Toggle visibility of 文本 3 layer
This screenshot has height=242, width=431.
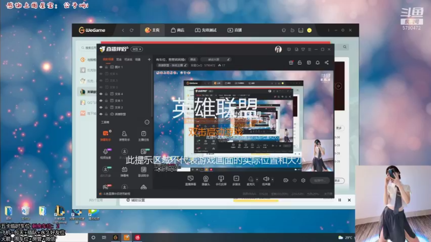pos(101,87)
